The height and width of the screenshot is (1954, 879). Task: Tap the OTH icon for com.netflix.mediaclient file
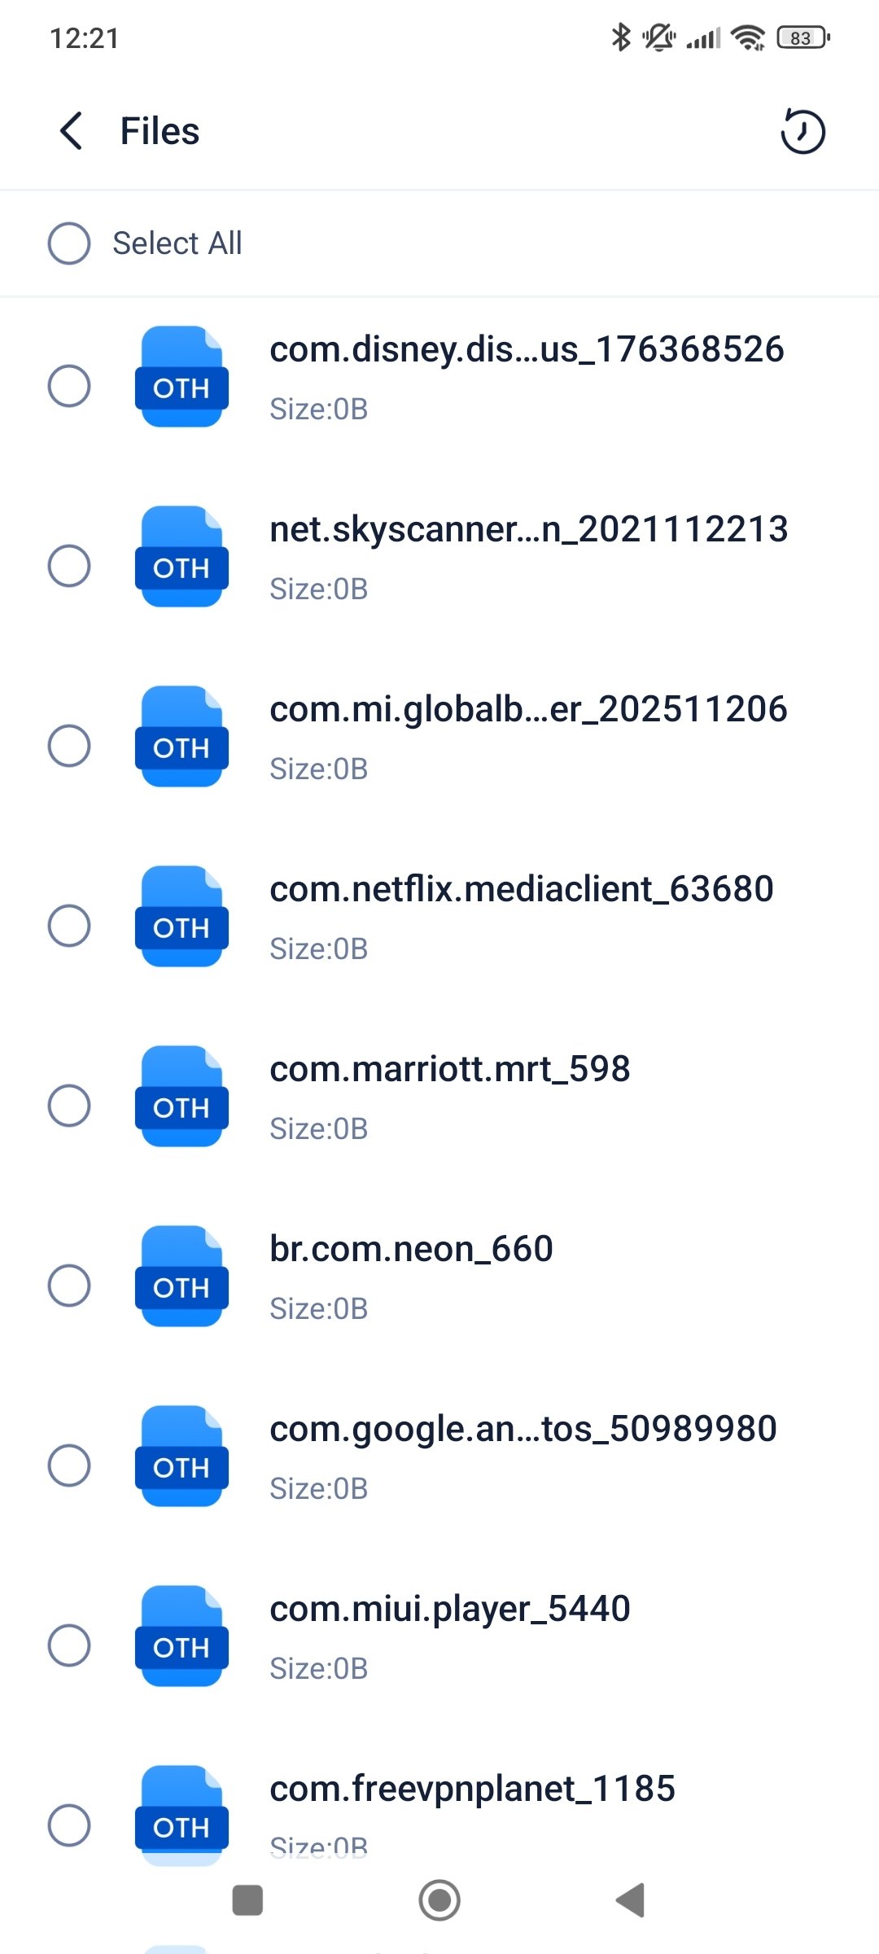[181, 917]
